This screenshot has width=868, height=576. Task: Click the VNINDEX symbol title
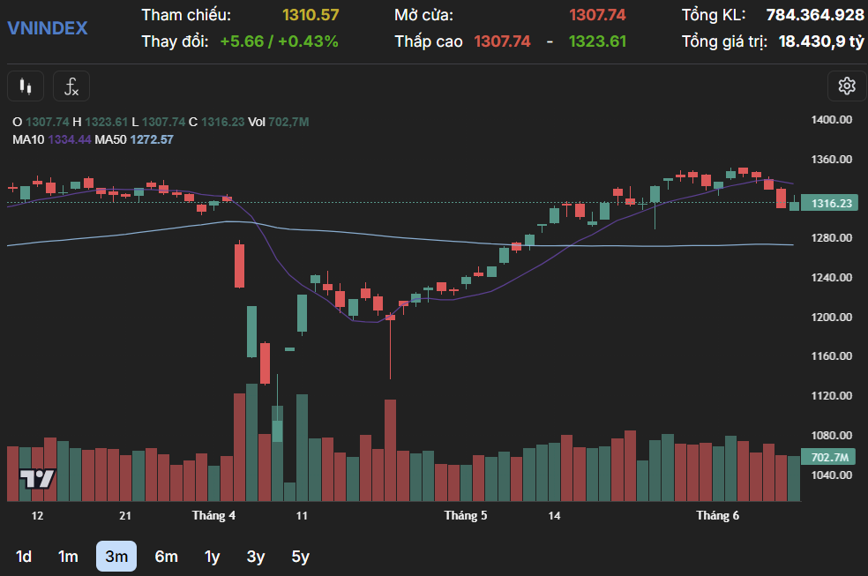(48, 28)
